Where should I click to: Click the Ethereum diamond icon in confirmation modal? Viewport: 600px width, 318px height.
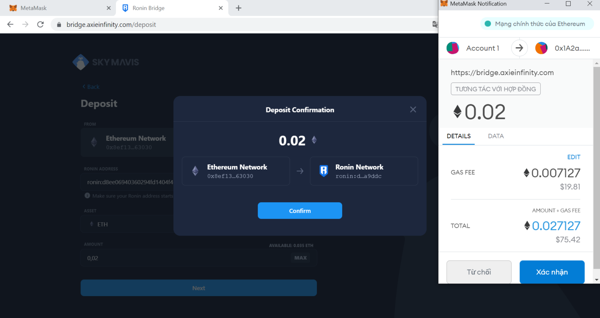pyautogui.click(x=195, y=171)
